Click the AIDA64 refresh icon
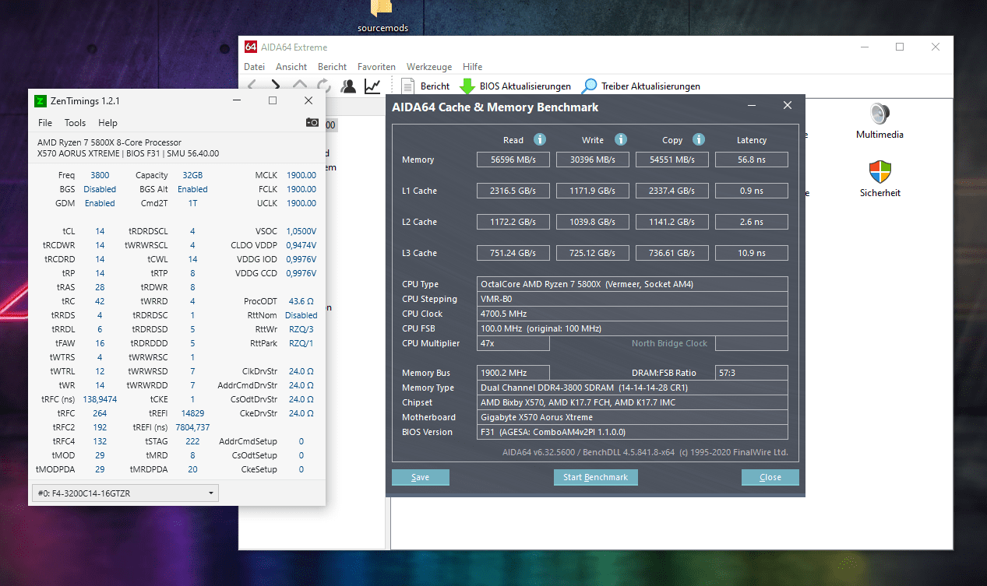 [323, 86]
